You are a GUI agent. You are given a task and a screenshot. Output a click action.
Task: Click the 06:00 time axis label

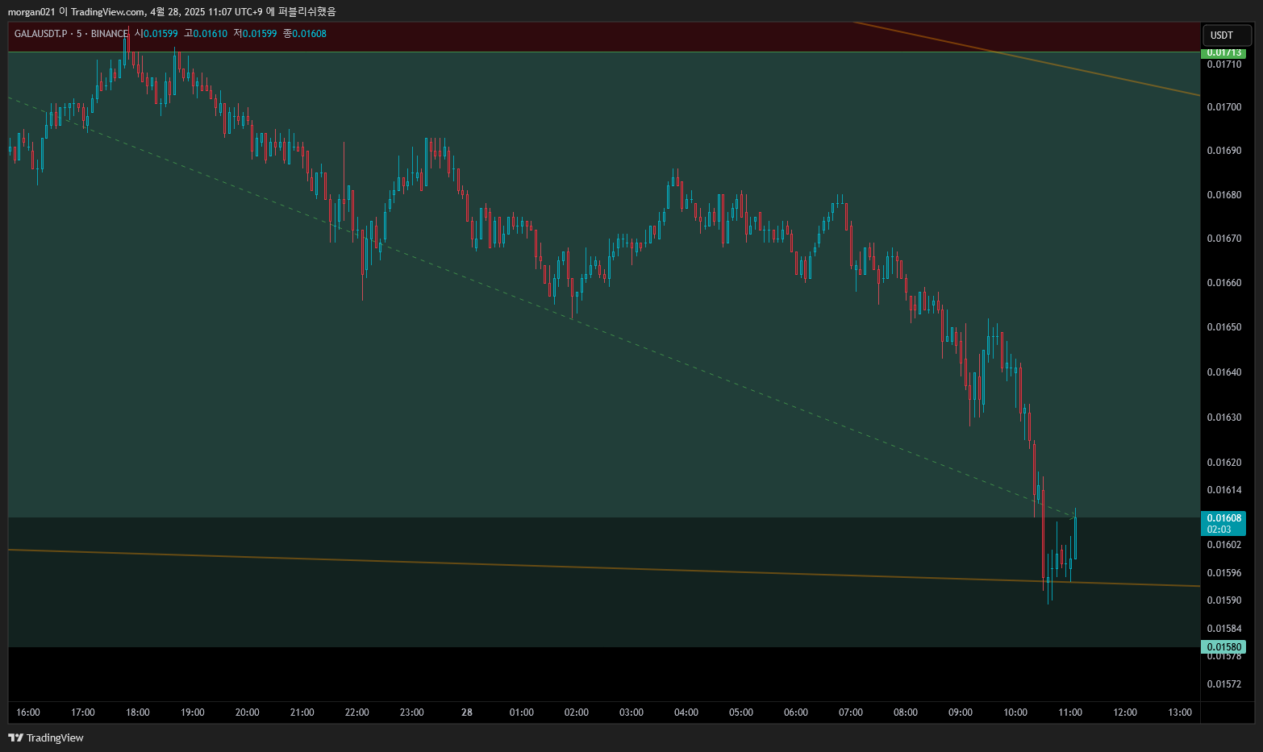coord(796,713)
